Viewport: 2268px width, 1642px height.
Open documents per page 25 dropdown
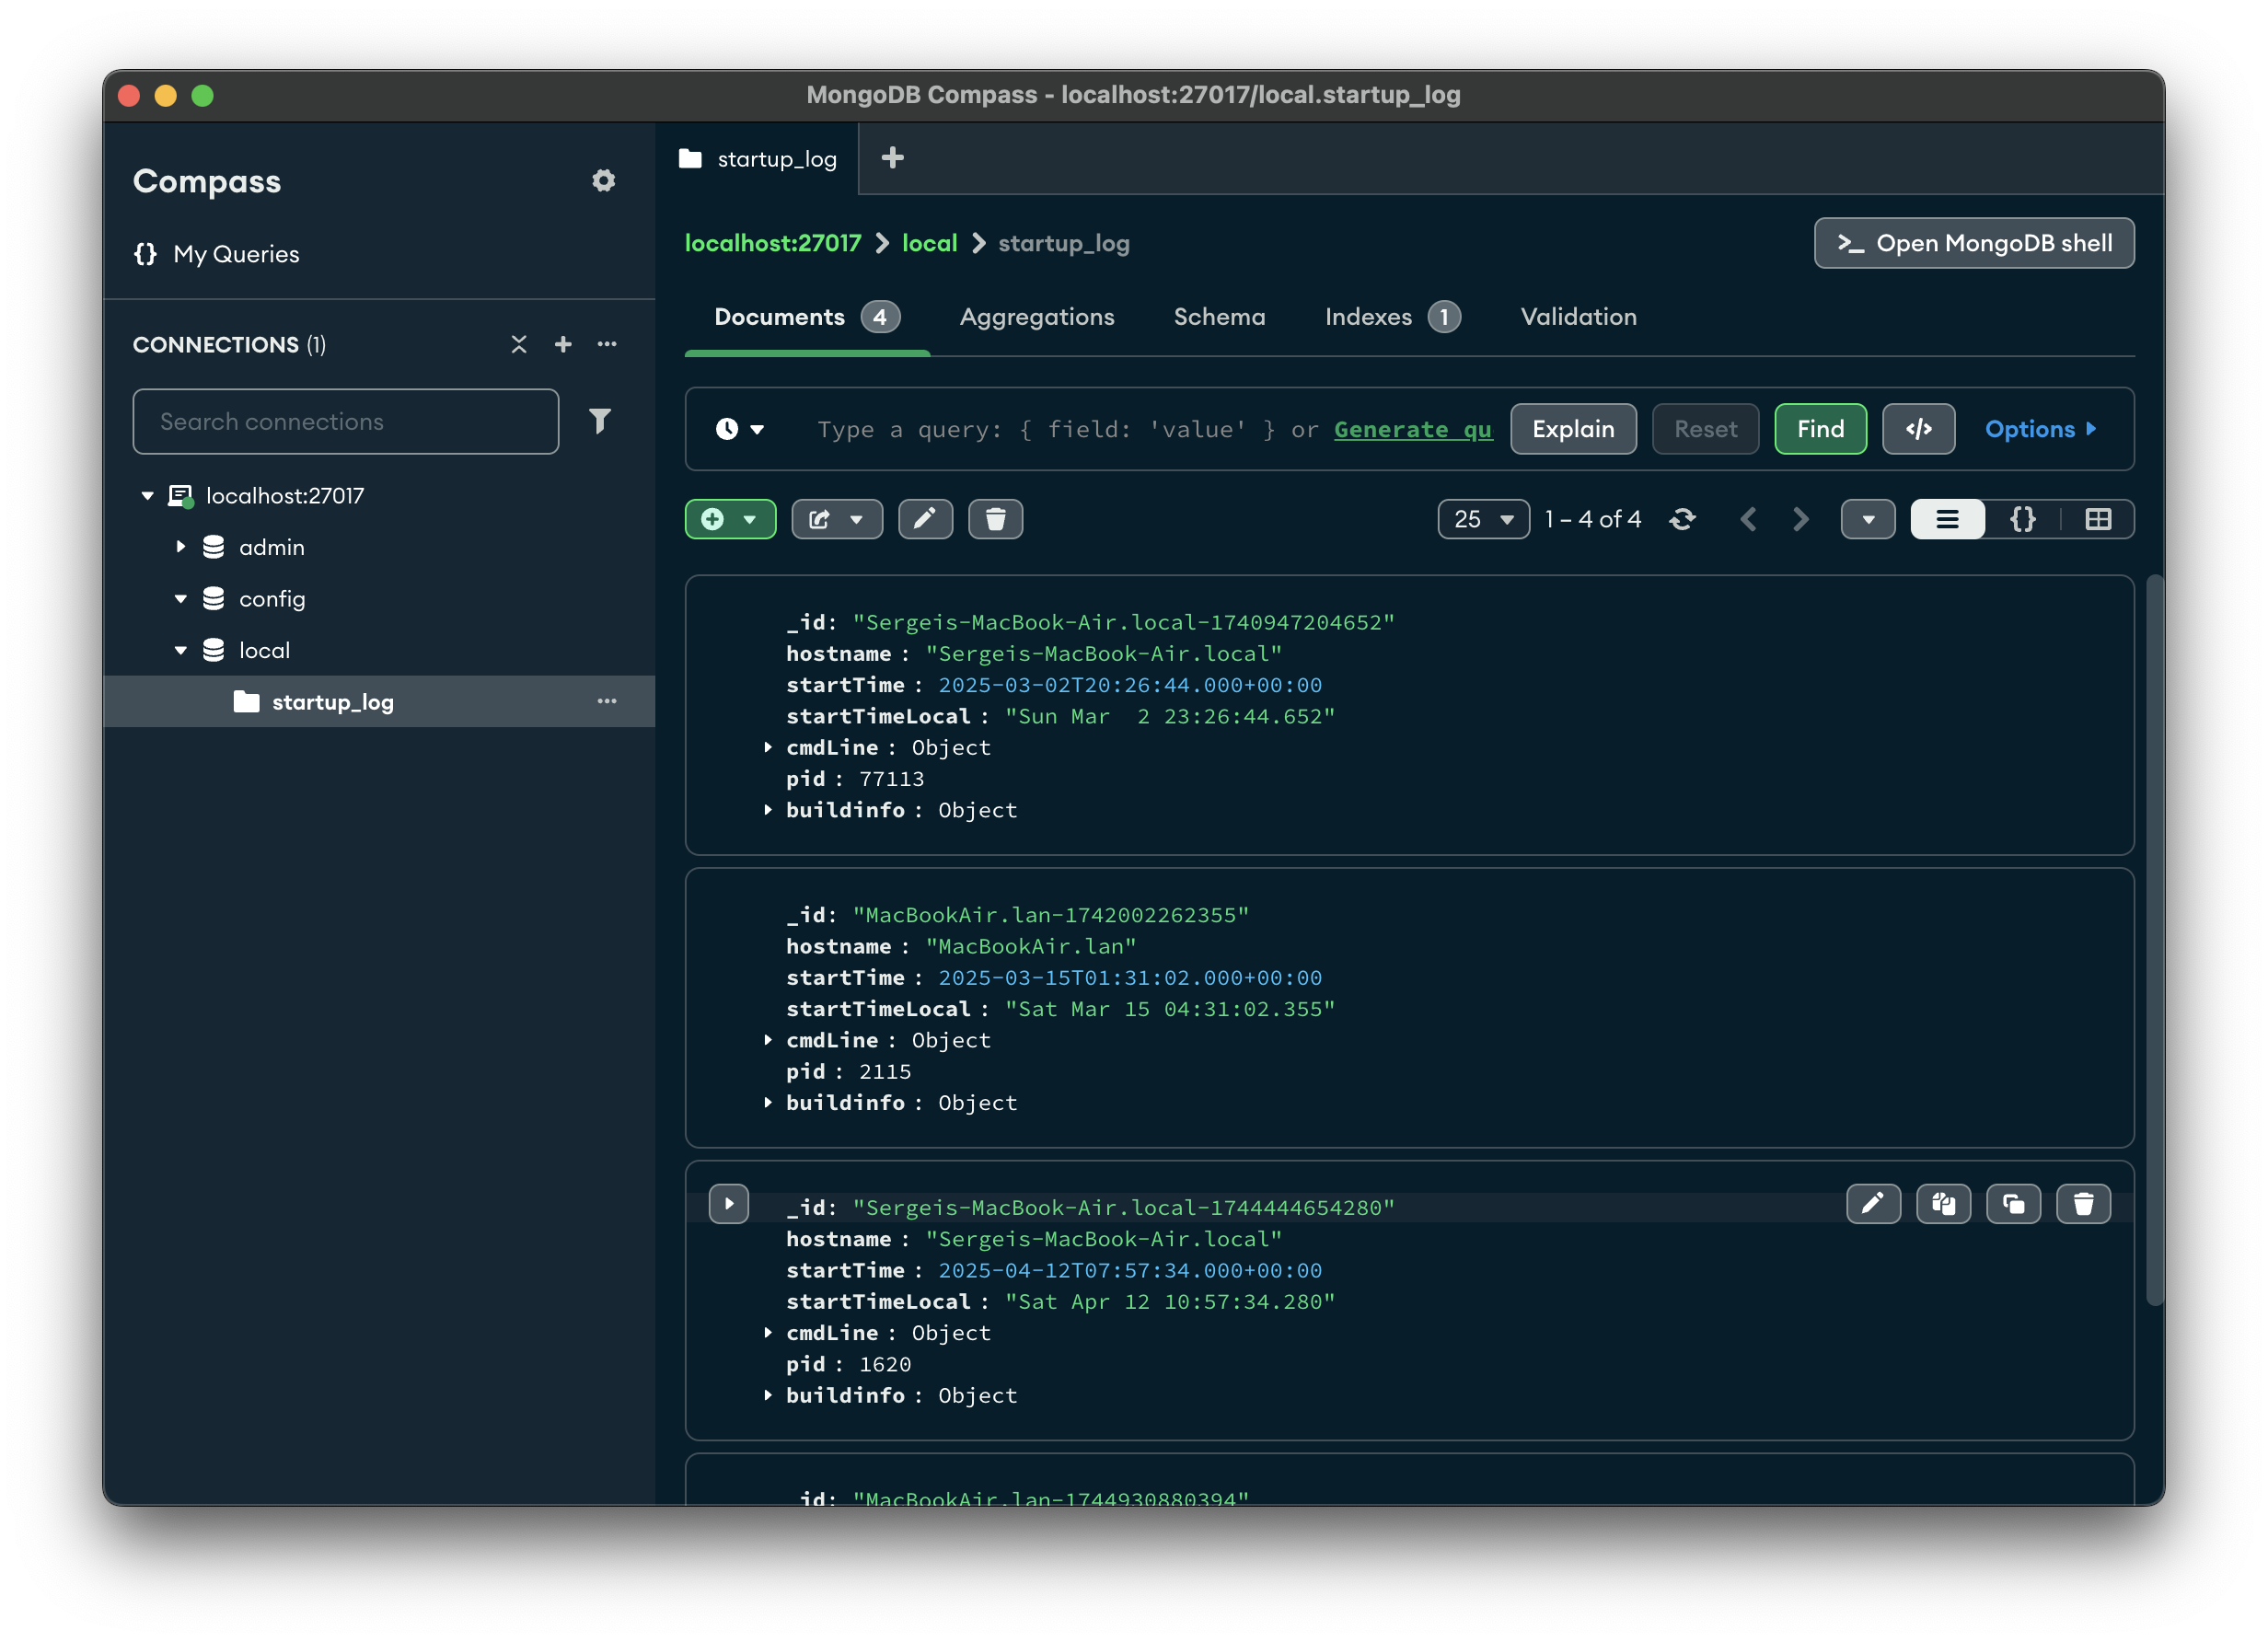coord(1483,519)
